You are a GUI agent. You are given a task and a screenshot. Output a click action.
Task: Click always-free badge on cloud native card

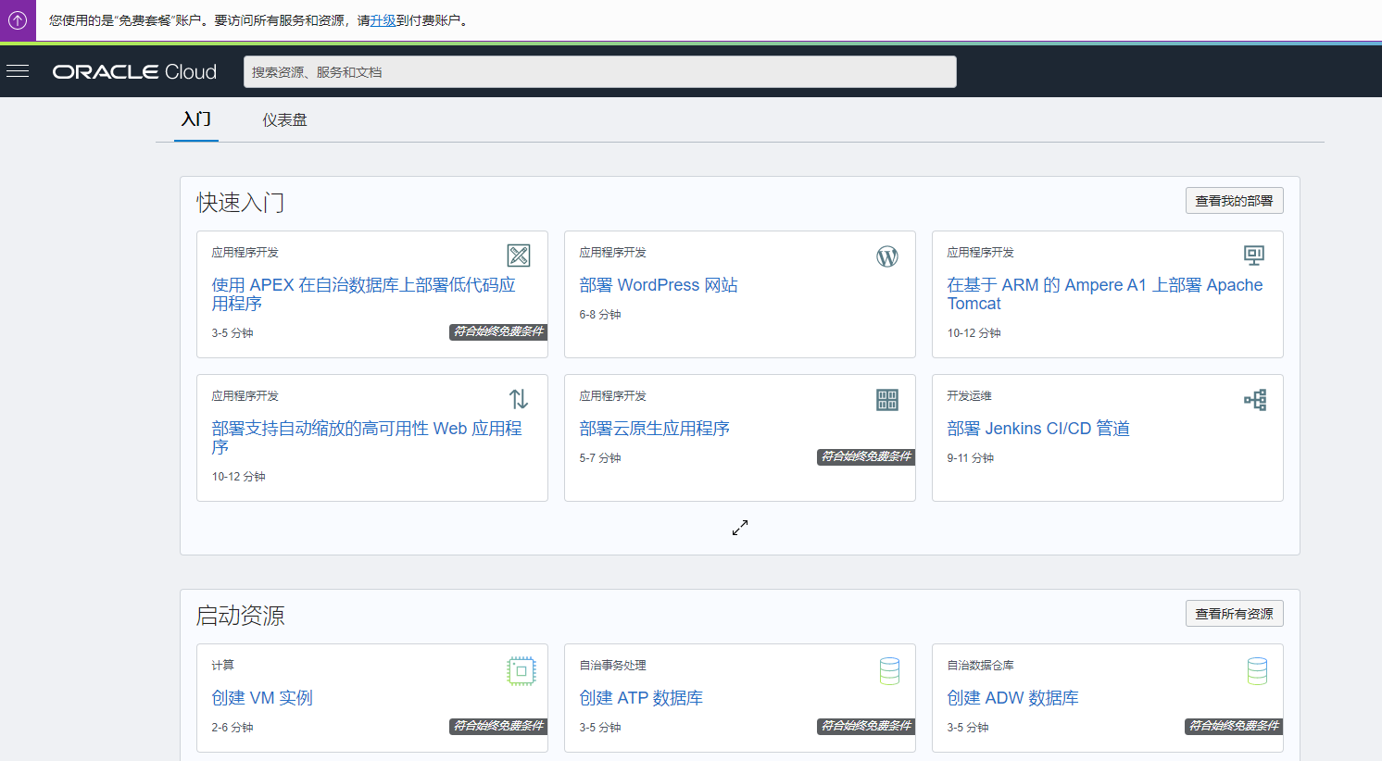[x=866, y=456]
